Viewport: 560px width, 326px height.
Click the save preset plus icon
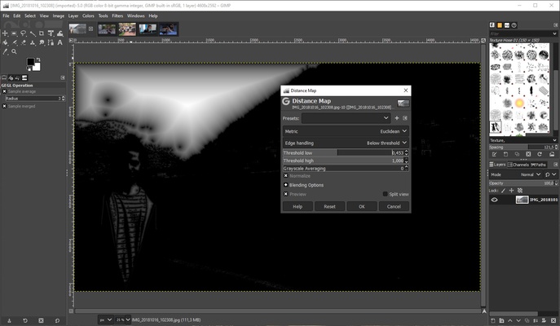(397, 118)
